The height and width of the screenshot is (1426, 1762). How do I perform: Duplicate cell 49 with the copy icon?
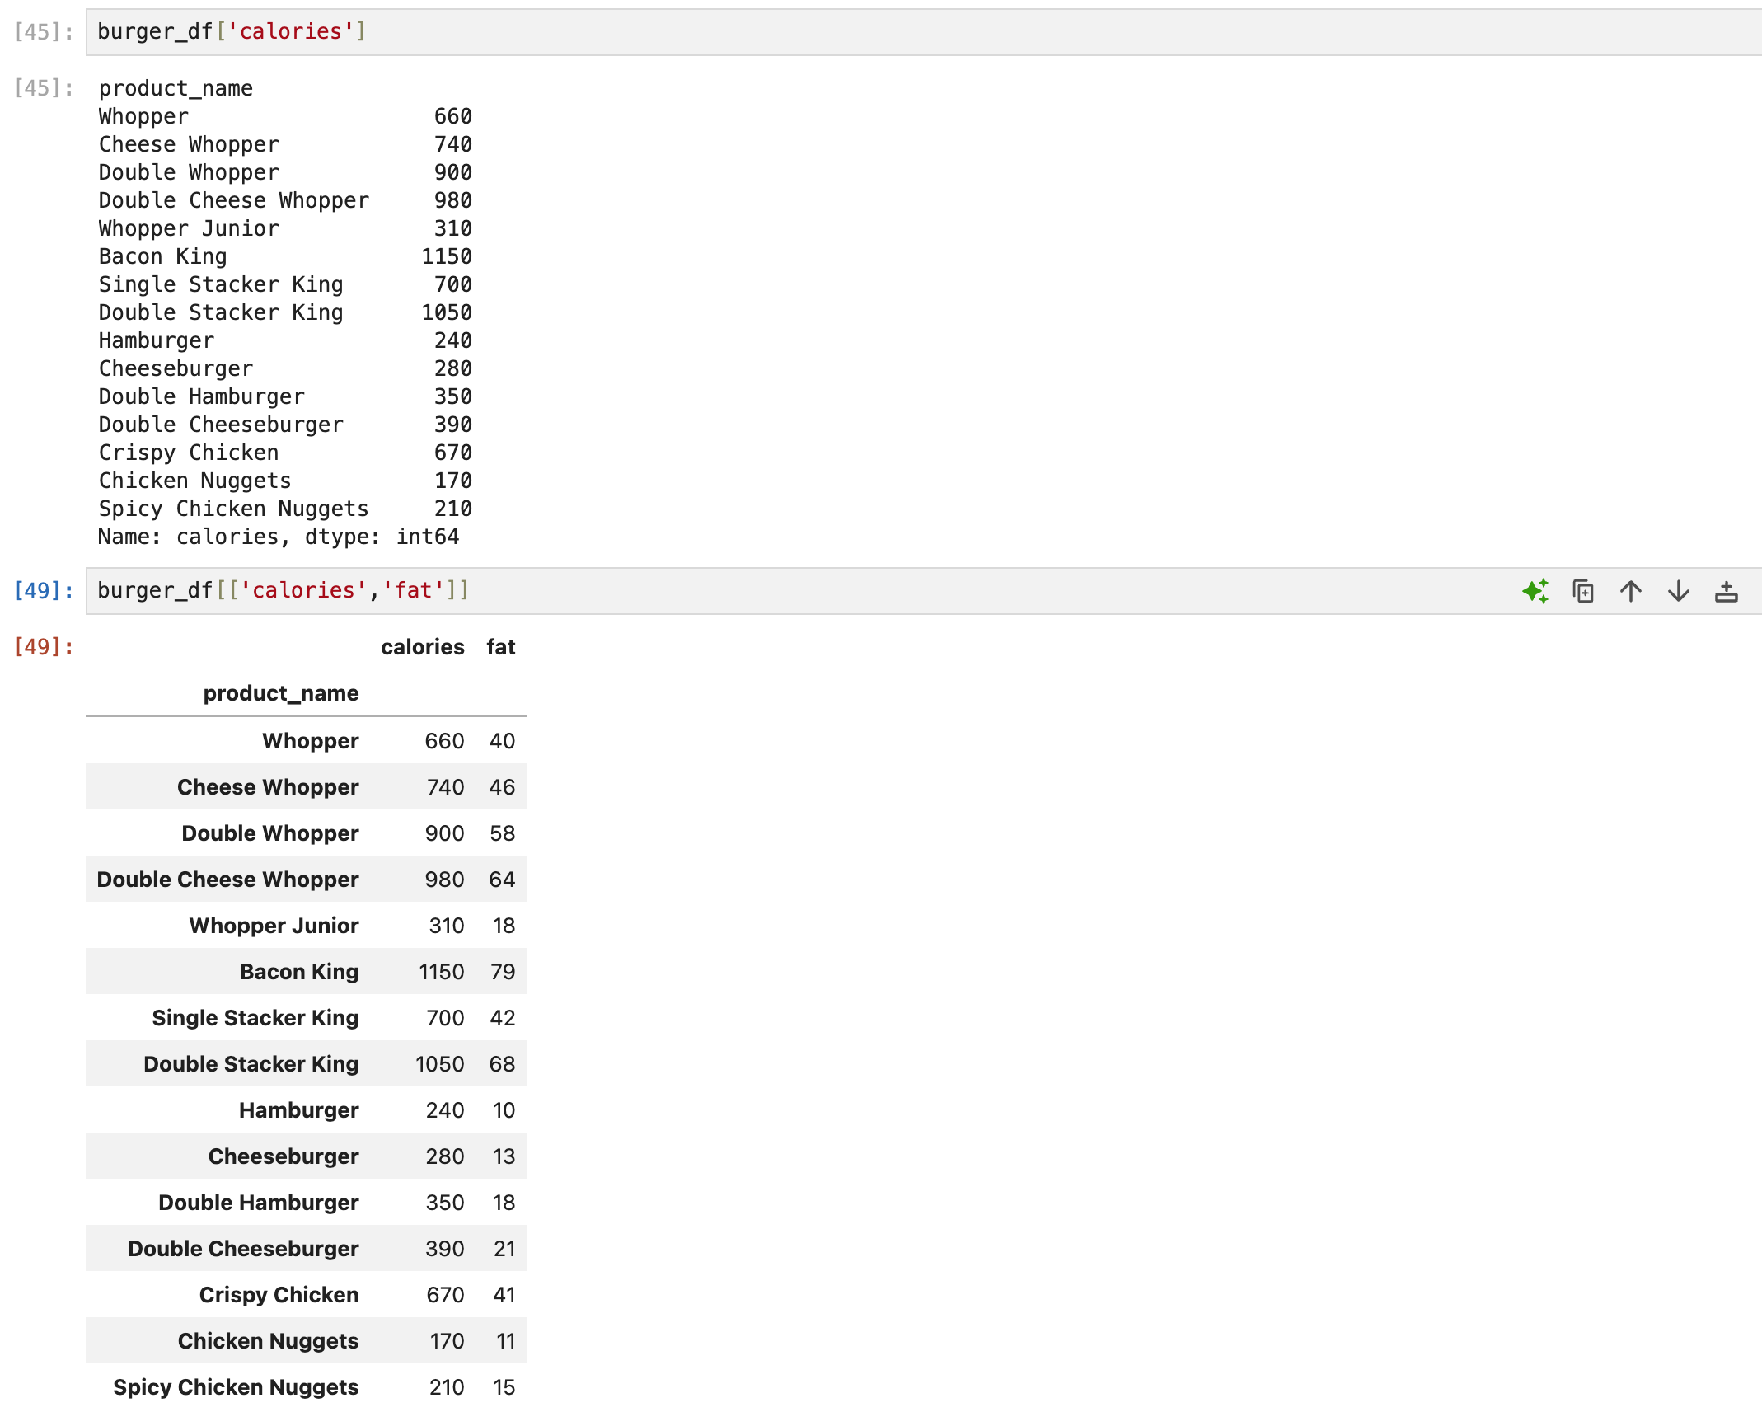coord(1583,591)
